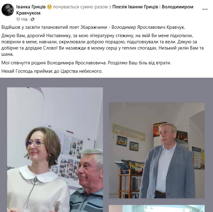Open the three-dot post options menu
Image resolution: width=213 pixels, height=212 pixels.
(x=205, y=9)
